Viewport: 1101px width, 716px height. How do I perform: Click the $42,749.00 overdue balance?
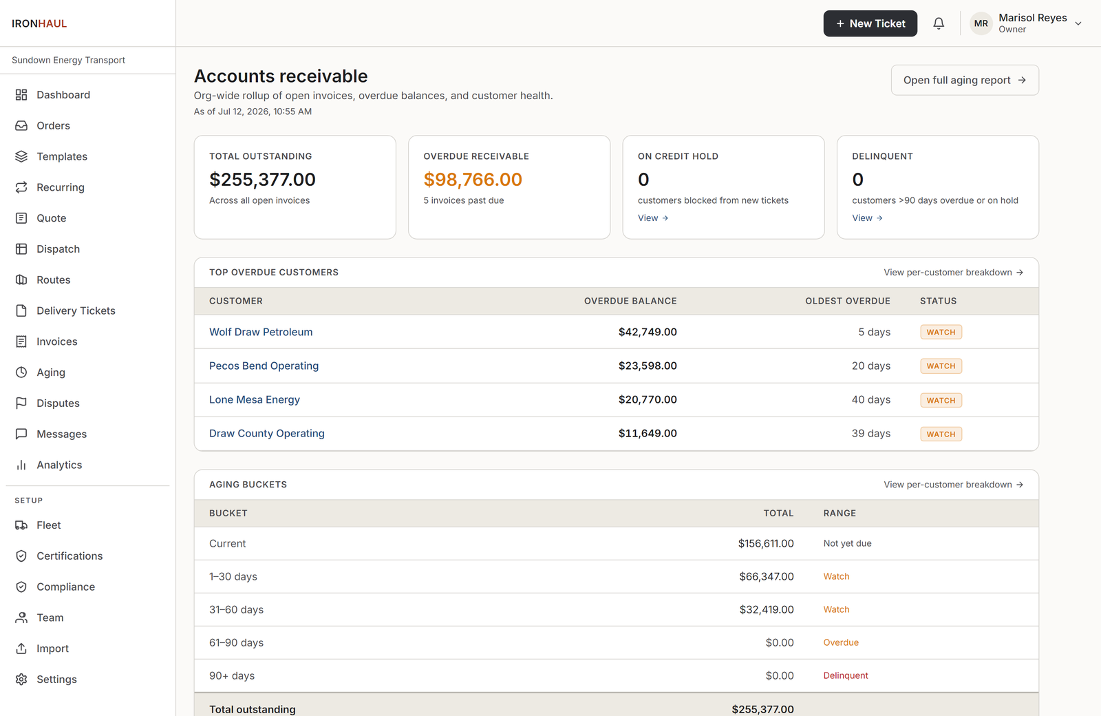pos(648,332)
